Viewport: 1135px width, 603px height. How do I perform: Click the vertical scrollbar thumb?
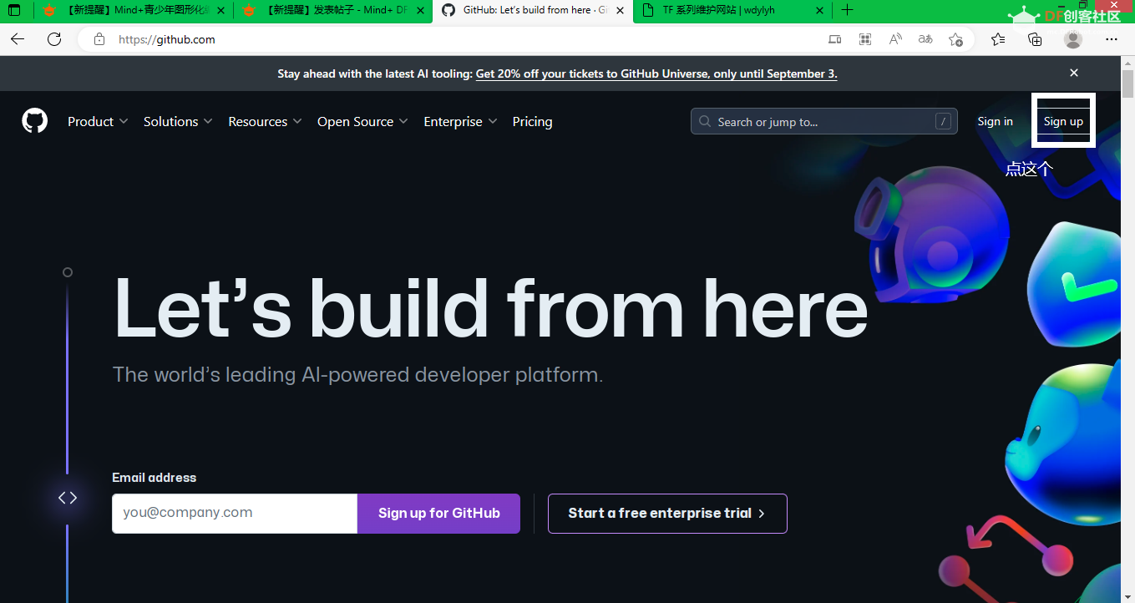[x=1127, y=84]
